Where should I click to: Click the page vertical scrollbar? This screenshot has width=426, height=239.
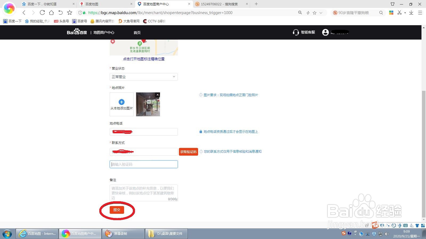[x=424, y=153]
